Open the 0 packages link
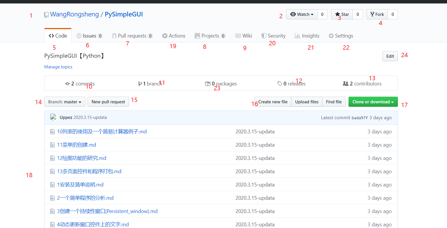447x228 pixels. pos(221,84)
